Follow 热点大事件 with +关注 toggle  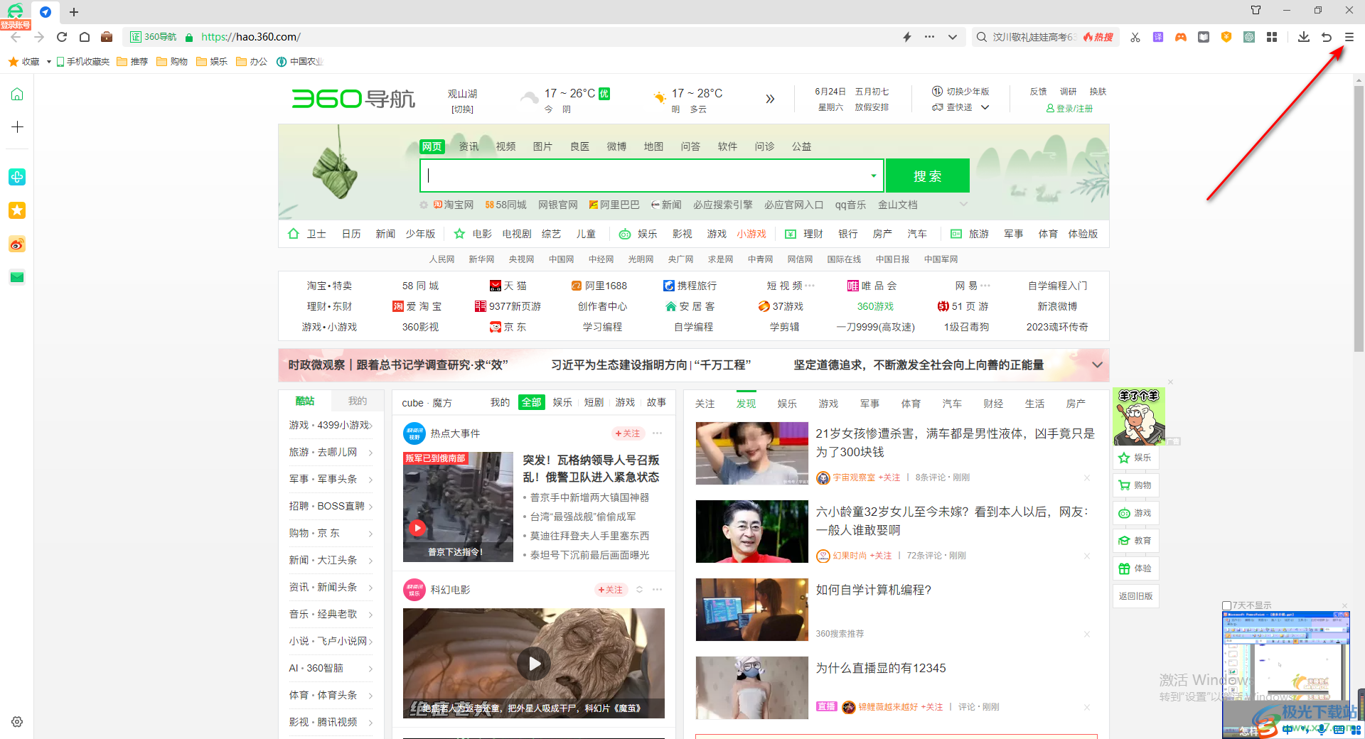click(x=628, y=433)
